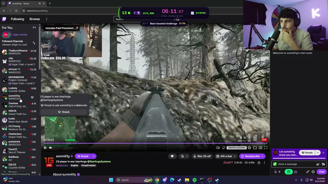Toggle the collapse chat panel button

[x=260, y=148]
